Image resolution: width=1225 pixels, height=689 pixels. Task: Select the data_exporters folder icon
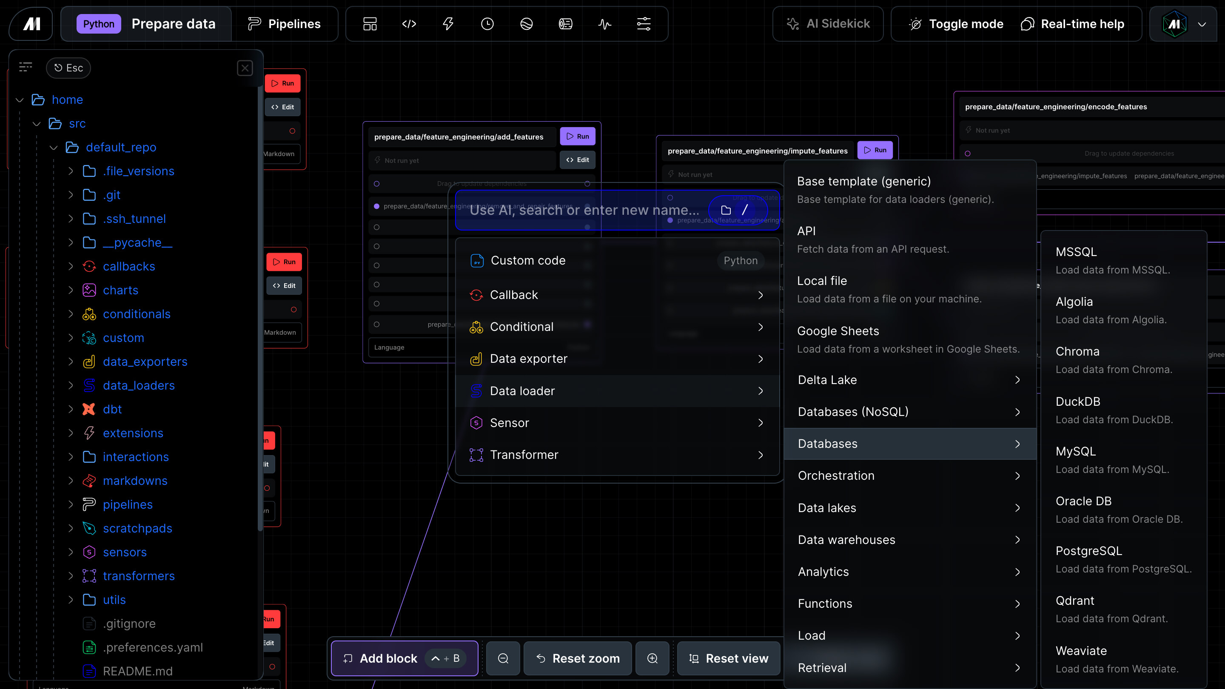89,362
